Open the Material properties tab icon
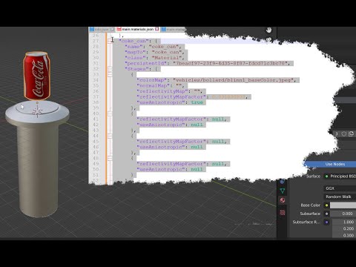Image resolution: width=356 pixels, height=267 pixels. (x=283, y=200)
